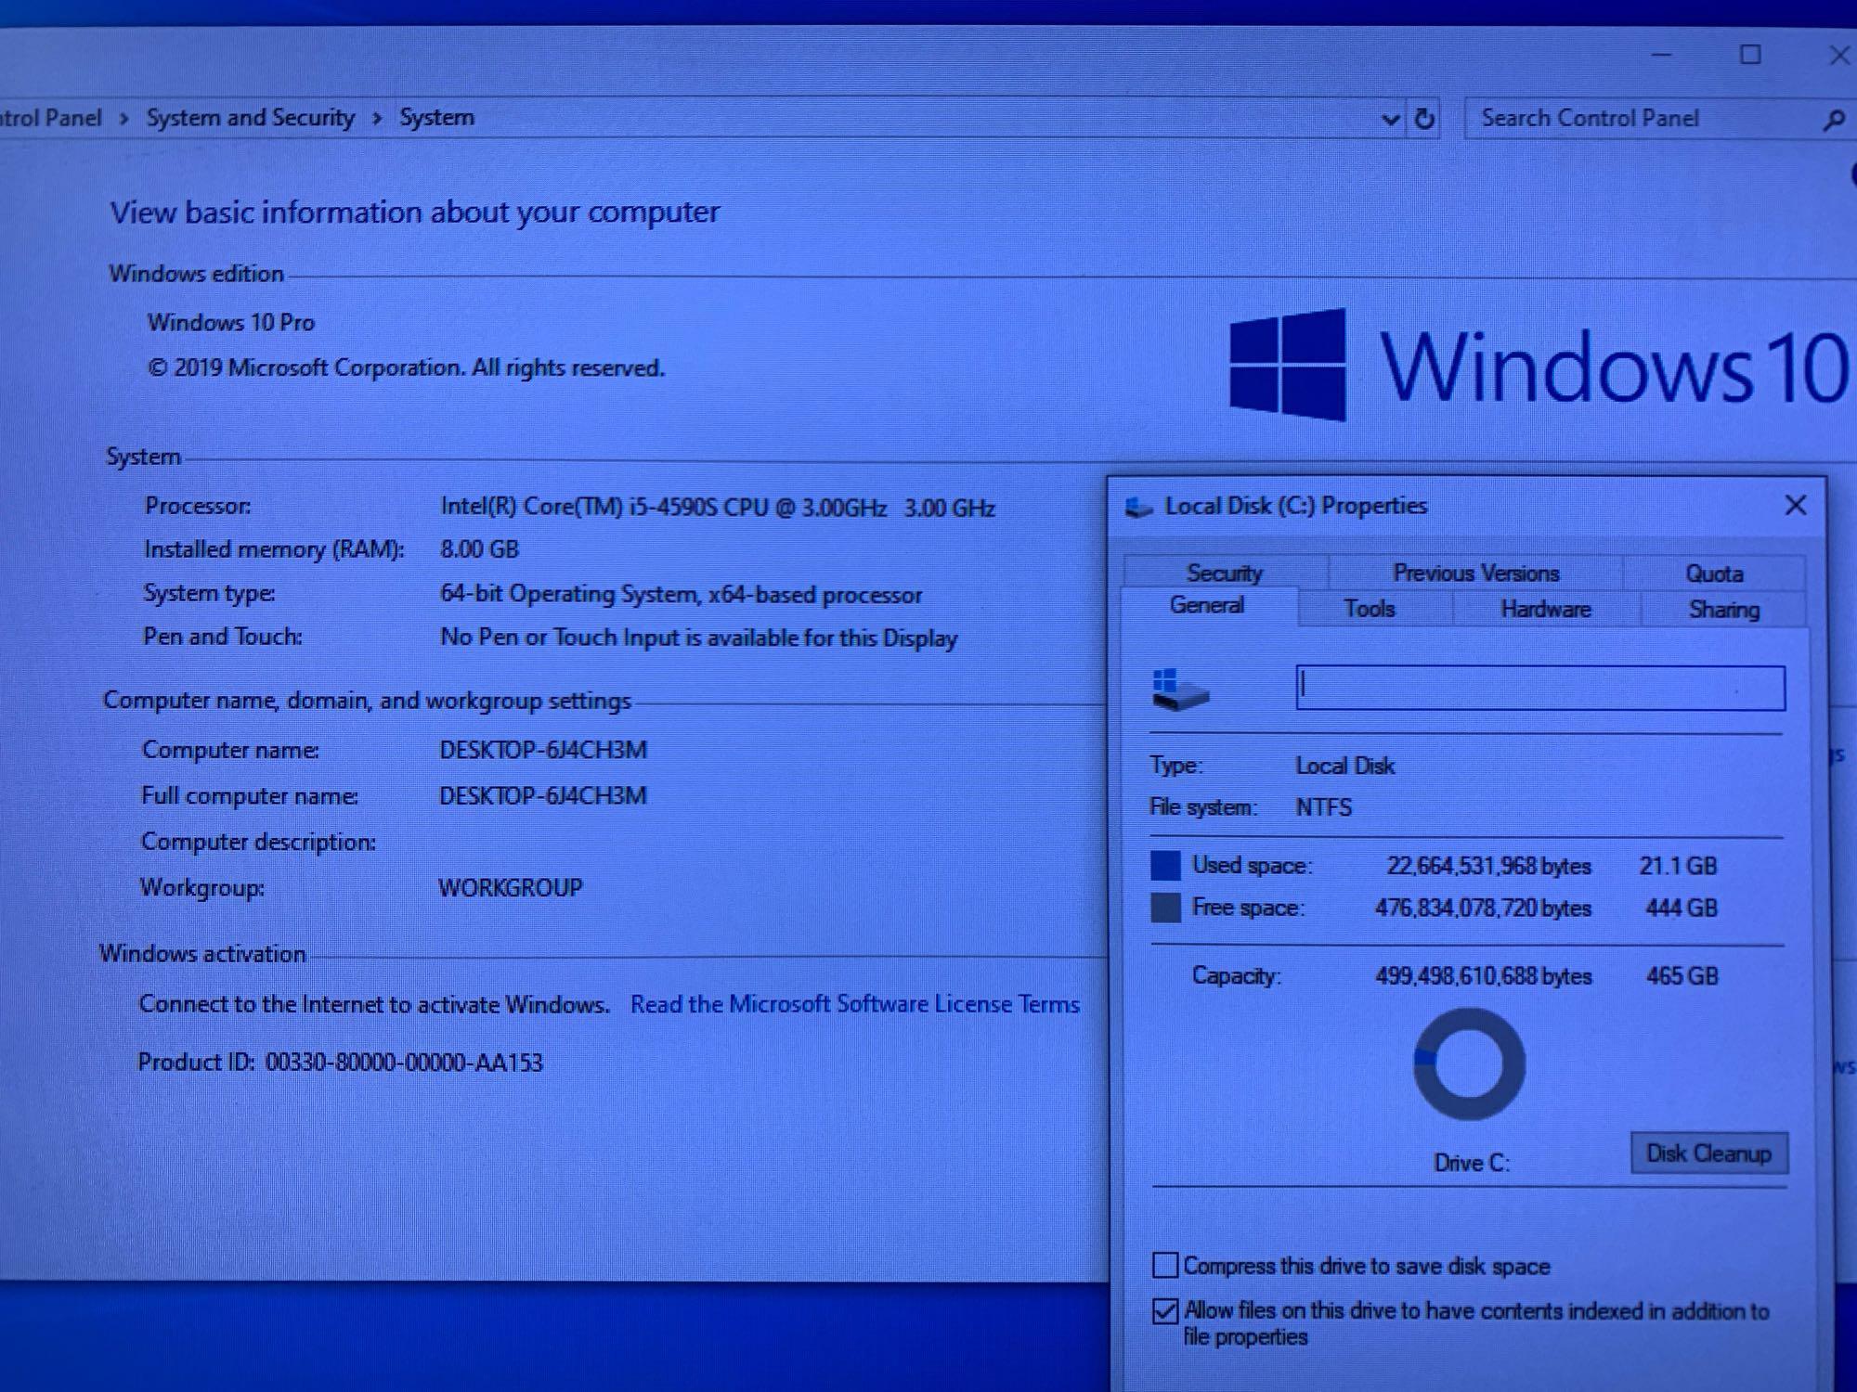1857x1392 pixels.
Task: Enable Compress this drive checkbox
Action: coord(1164,1265)
